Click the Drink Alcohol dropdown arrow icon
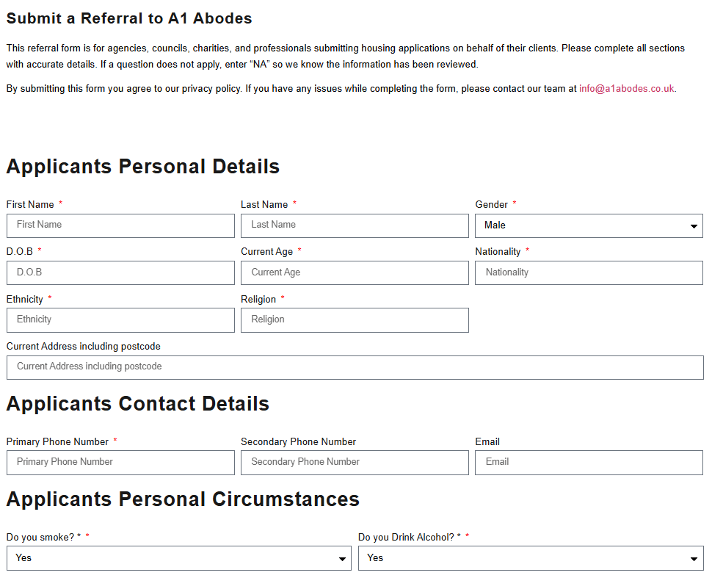Viewport: 712px width, 578px height. tap(694, 559)
